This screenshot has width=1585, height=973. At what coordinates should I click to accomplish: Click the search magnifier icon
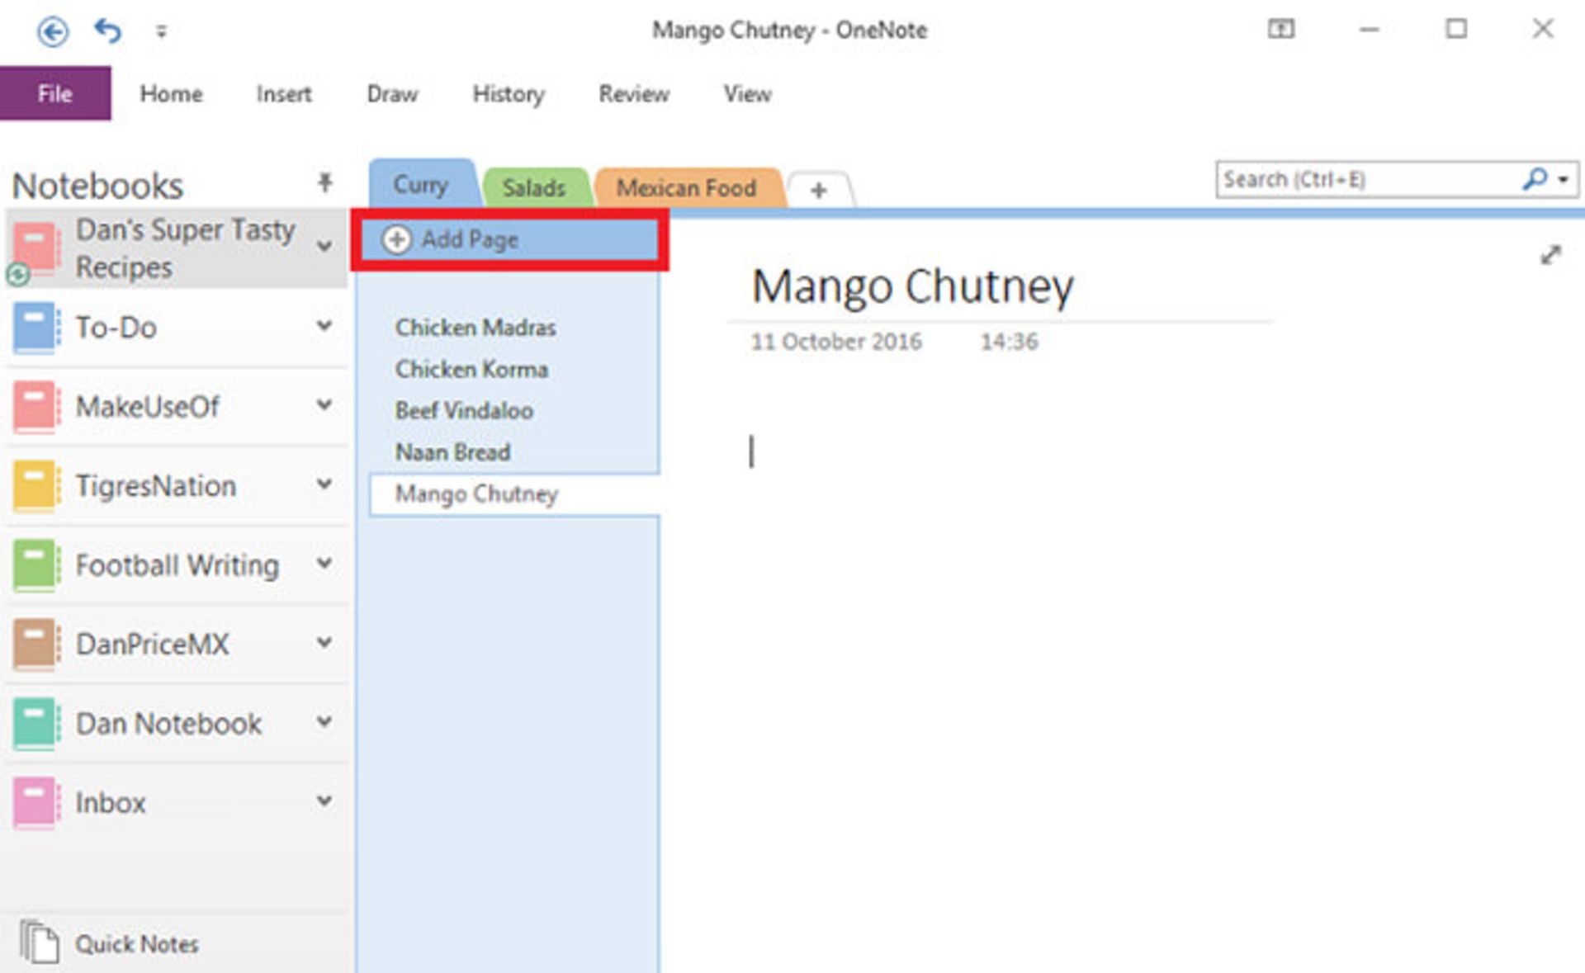click(x=1534, y=179)
